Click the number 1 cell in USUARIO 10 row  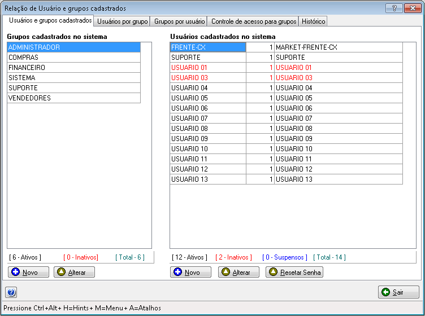click(x=260, y=148)
